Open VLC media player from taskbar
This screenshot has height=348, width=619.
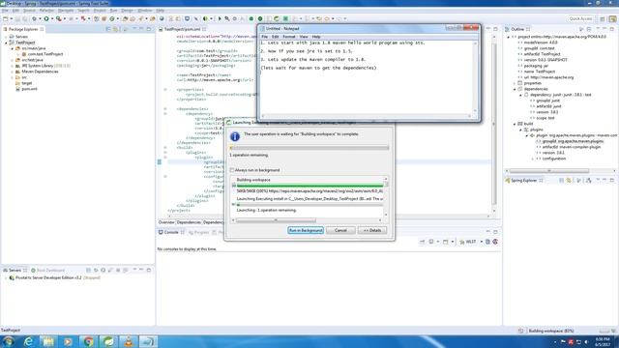[129, 341]
